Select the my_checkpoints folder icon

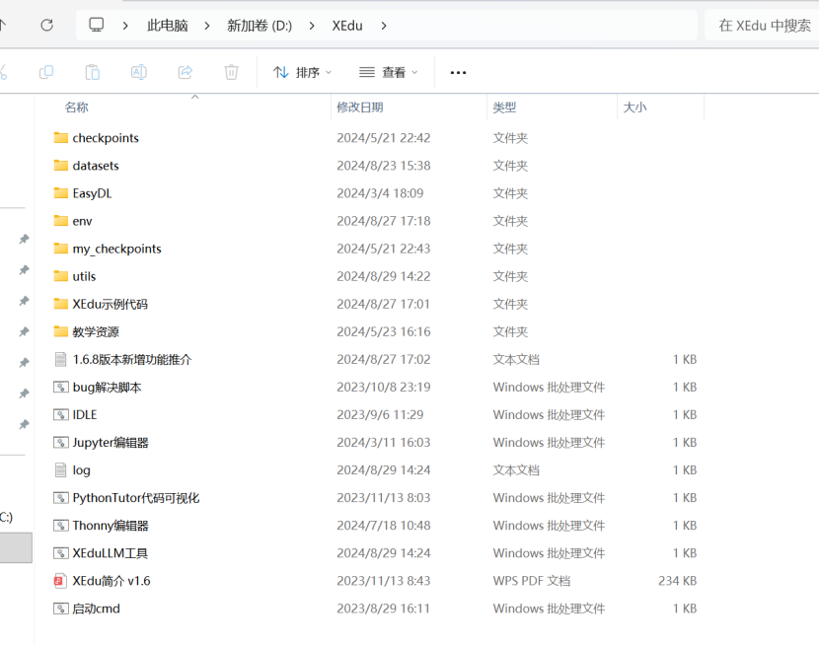tap(60, 249)
